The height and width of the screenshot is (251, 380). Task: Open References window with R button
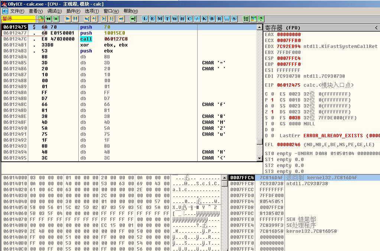pyautogui.click(x=219, y=19)
